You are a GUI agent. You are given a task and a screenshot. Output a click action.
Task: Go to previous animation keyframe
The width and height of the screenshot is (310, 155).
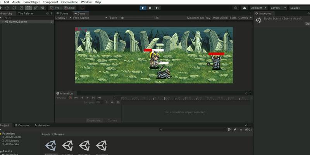coord(82,98)
